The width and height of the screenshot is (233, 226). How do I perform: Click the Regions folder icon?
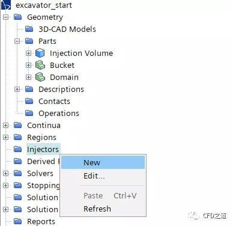(x=18, y=138)
